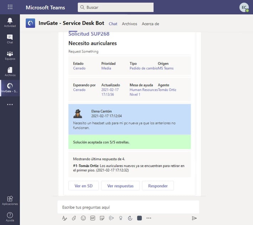Click 'Mostrando última respuesta de 4.'
The image size is (253, 225).
[99, 159]
